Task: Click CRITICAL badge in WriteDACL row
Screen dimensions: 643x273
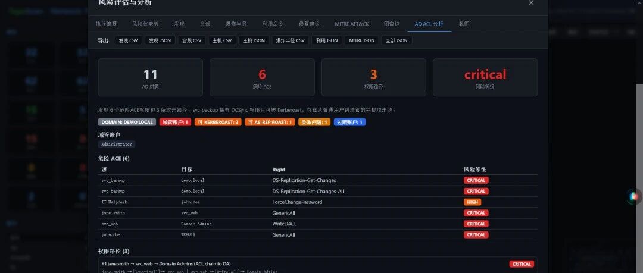Action: pos(476,224)
